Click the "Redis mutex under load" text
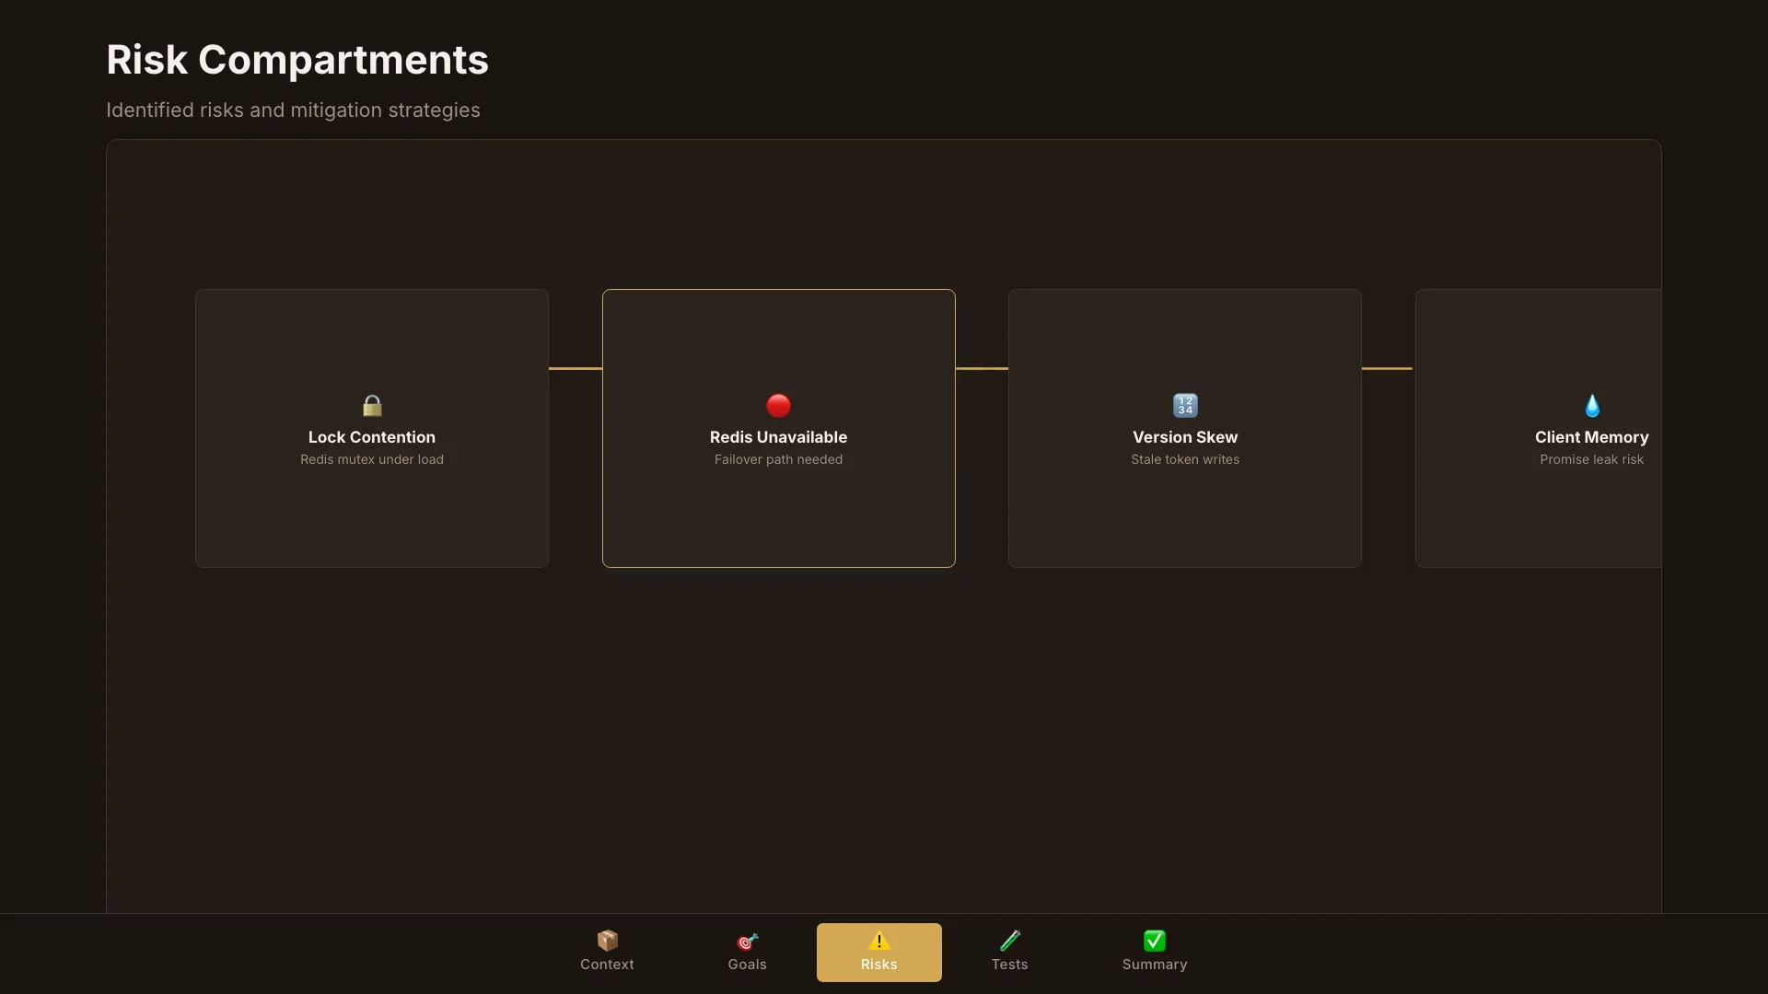Viewport: 1768px width, 994px height. pos(372,459)
